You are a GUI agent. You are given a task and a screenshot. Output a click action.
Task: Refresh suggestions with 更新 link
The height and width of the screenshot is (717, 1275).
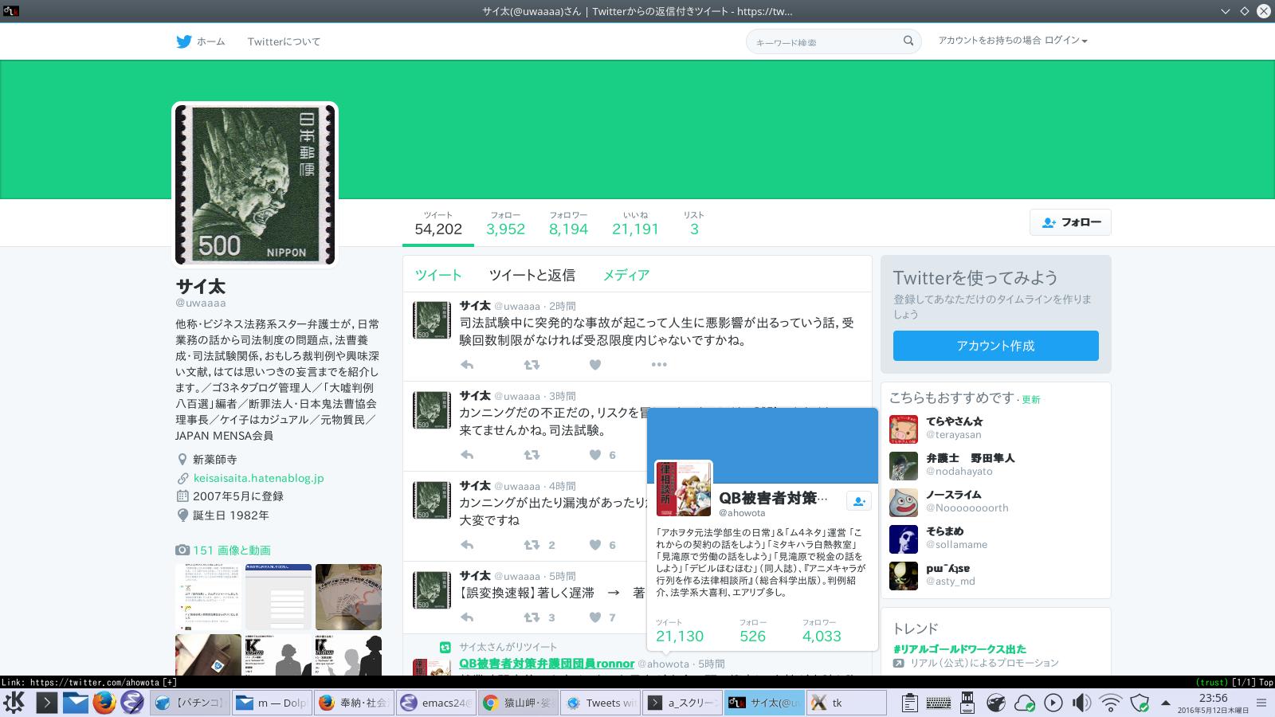pos(1031,400)
